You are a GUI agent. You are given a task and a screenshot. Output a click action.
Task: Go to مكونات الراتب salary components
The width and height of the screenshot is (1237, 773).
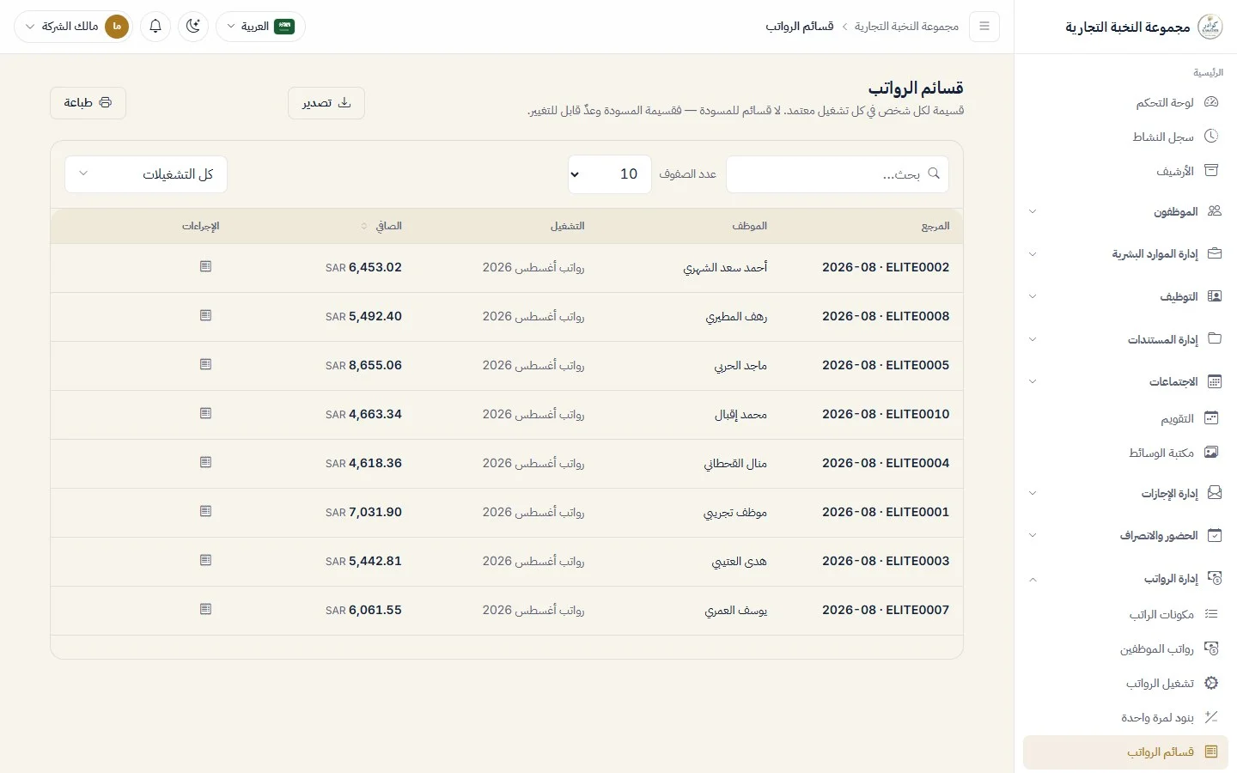pos(1125,614)
